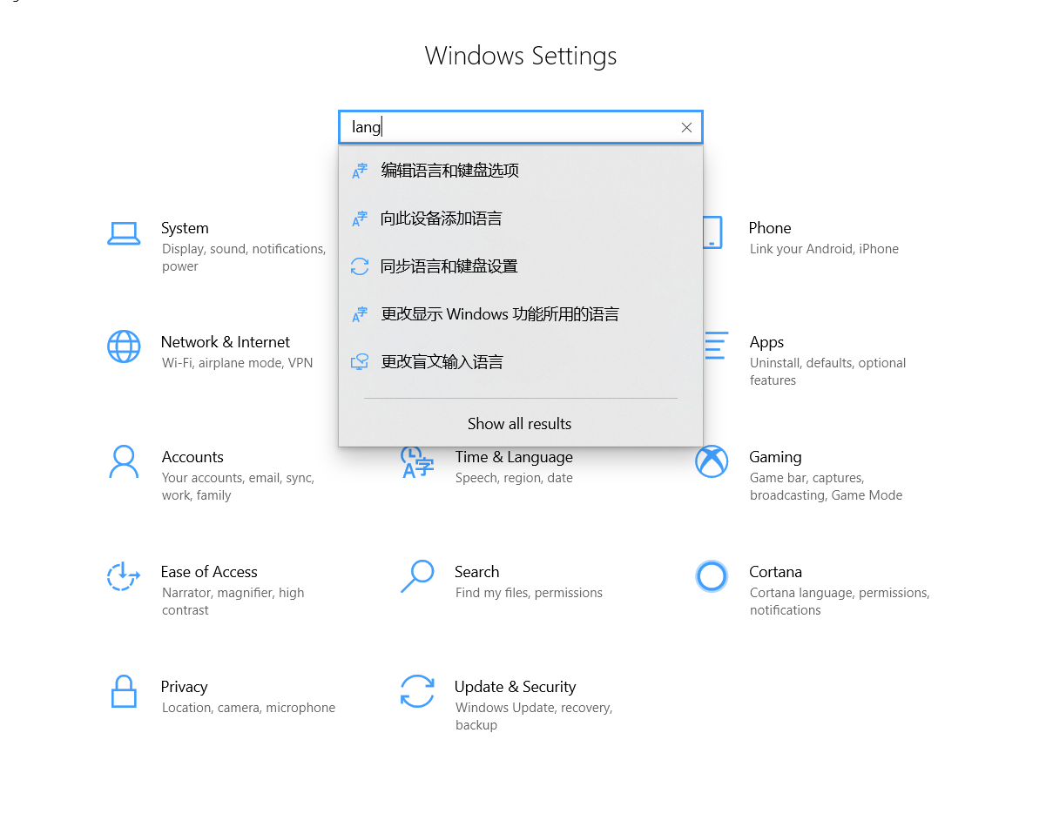The height and width of the screenshot is (827, 1046).
Task: Click the Phone device icon
Action: pos(712,232)
